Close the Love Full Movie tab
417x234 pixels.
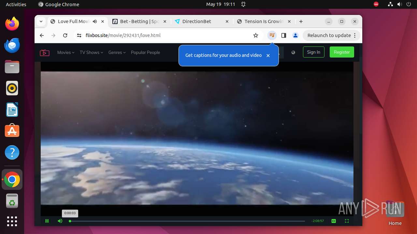pyautogui.click(x=103, y=21)
